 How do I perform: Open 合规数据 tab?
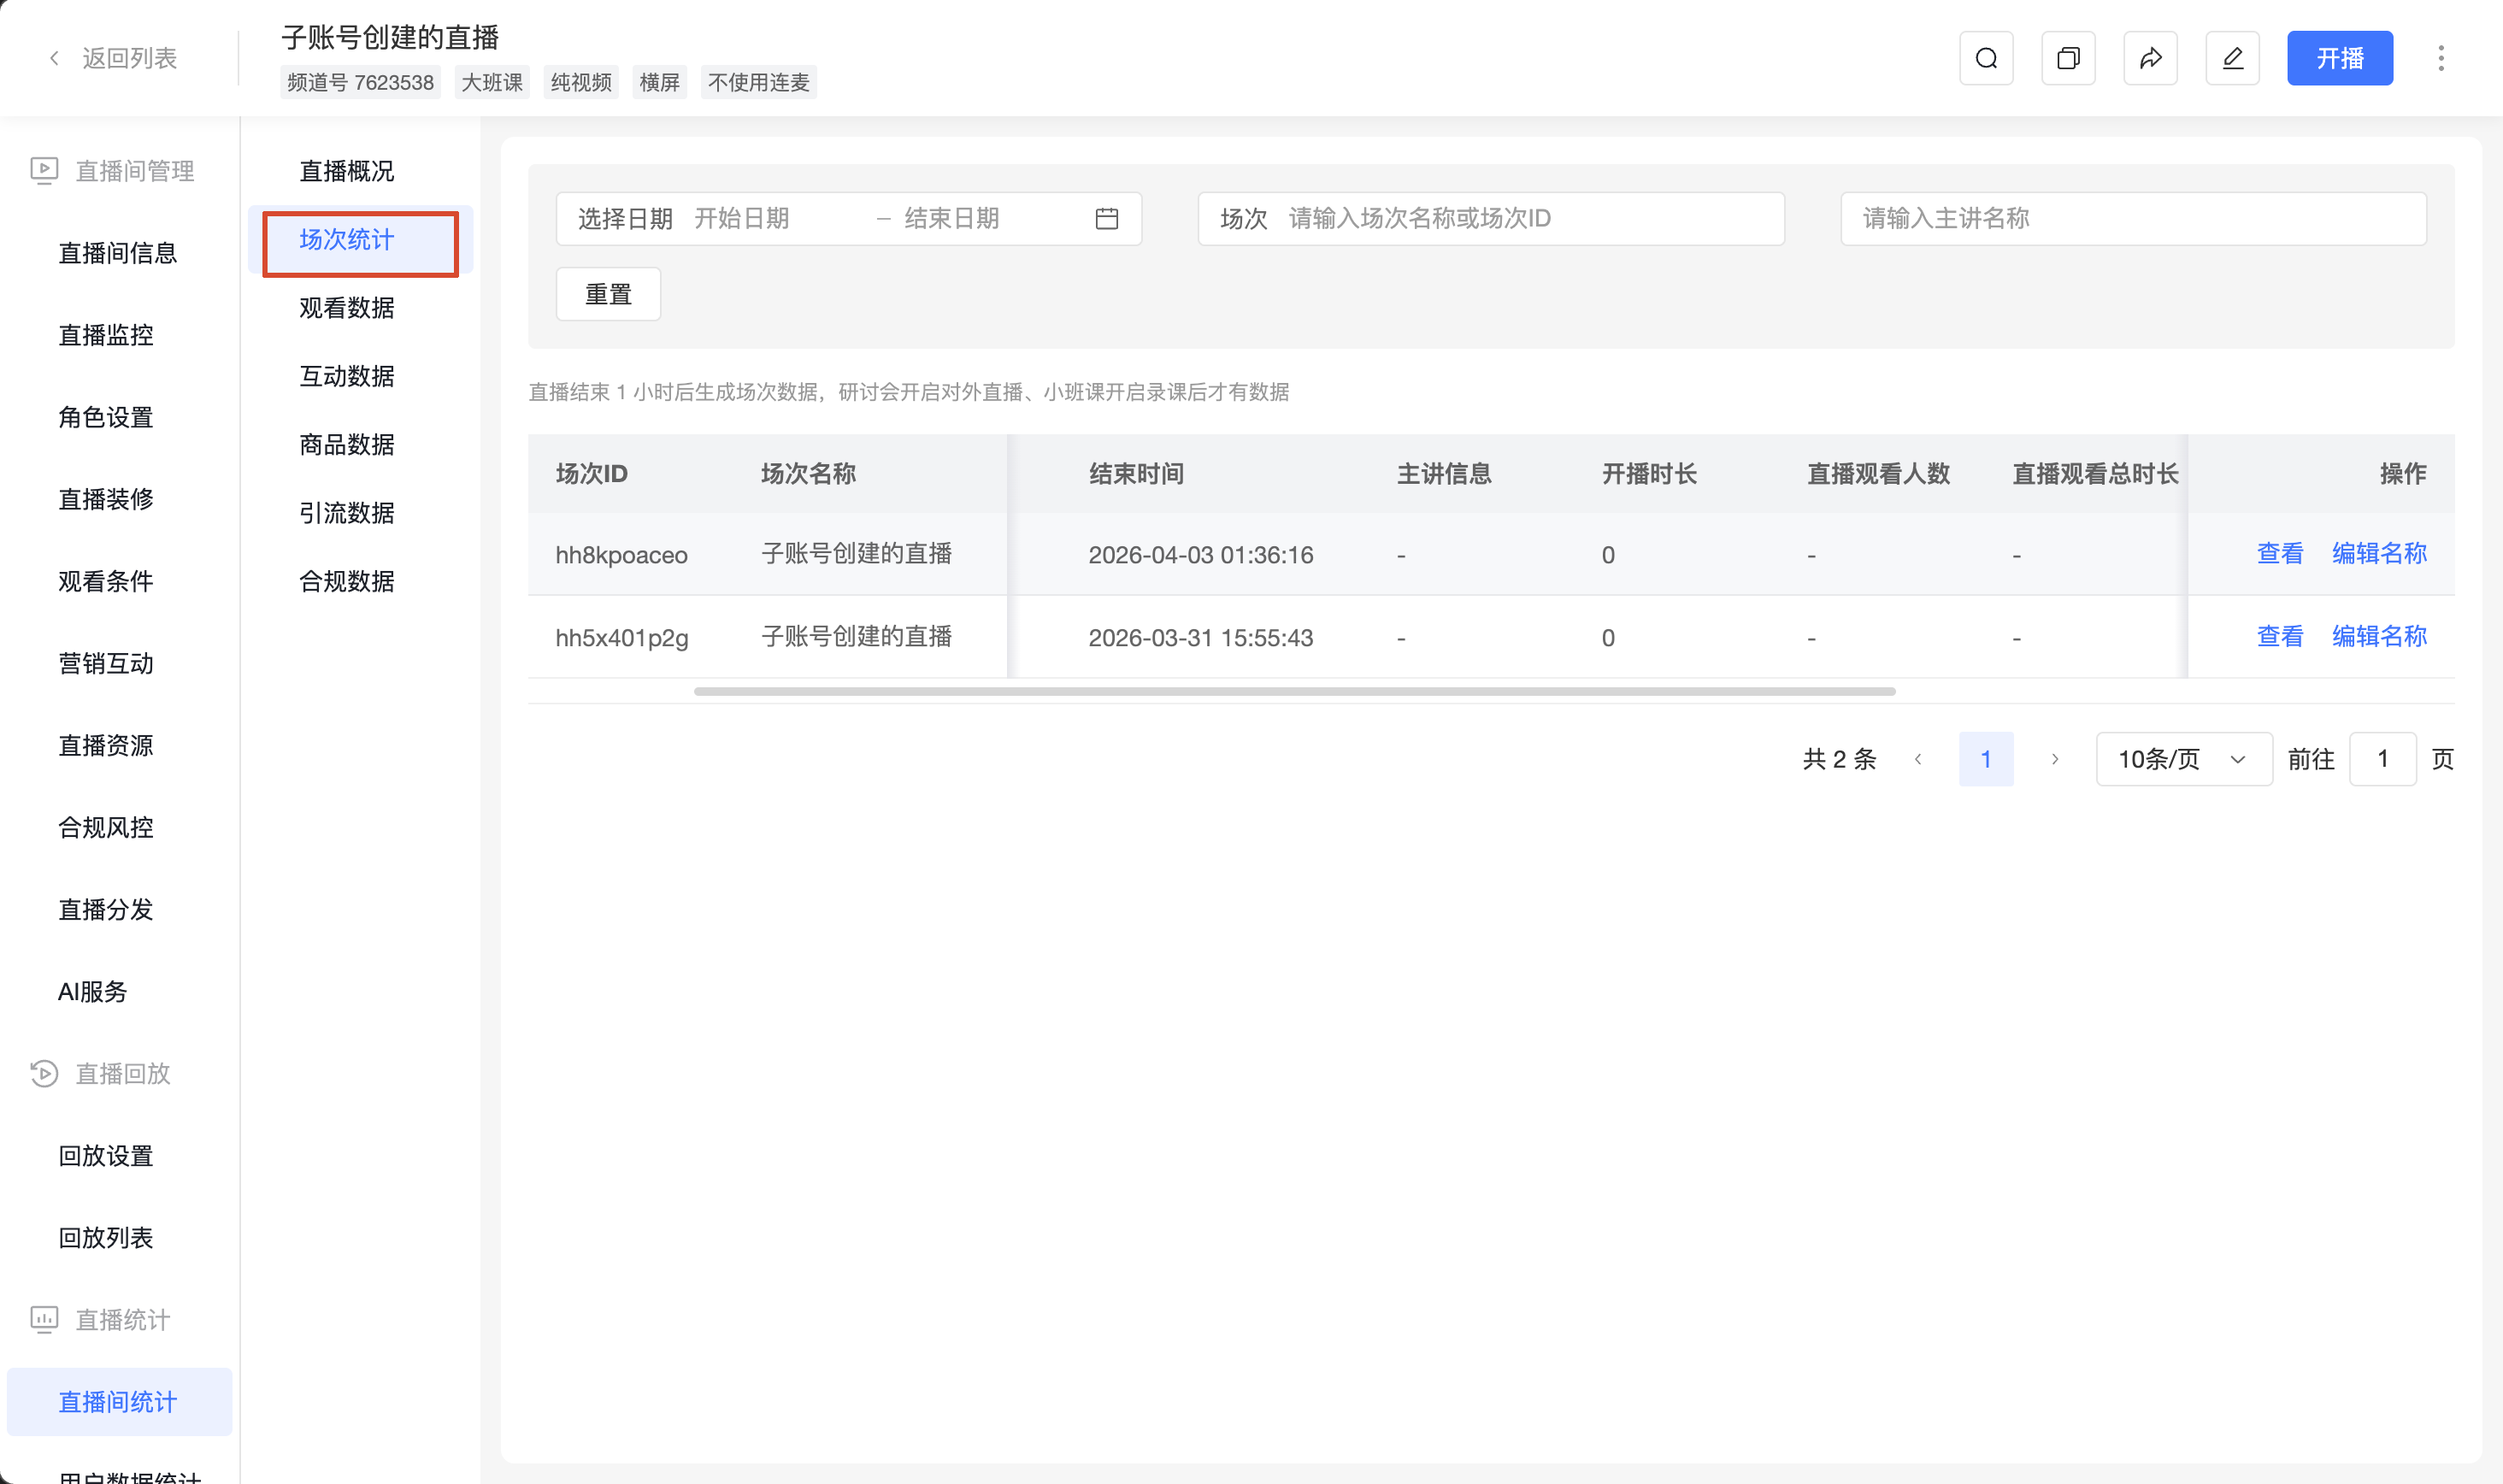click(346, 581)
